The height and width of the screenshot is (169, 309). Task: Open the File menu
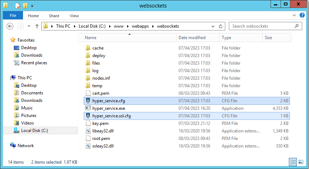[13, 15]
